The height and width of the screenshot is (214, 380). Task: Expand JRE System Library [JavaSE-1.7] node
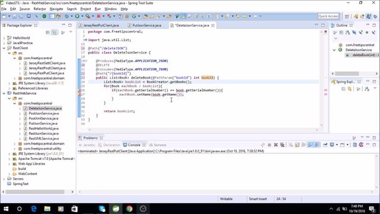(x=9, y=83)
